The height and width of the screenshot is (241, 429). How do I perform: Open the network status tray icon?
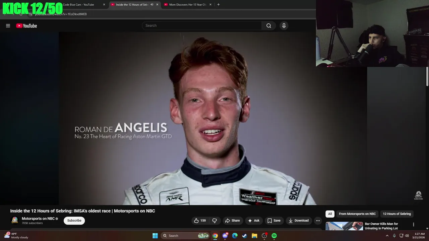pyautogui.click(x=401, y=236)
